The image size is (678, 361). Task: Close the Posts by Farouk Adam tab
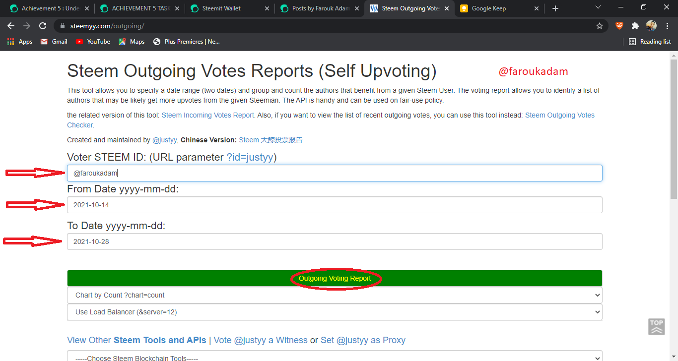point(357,8)
